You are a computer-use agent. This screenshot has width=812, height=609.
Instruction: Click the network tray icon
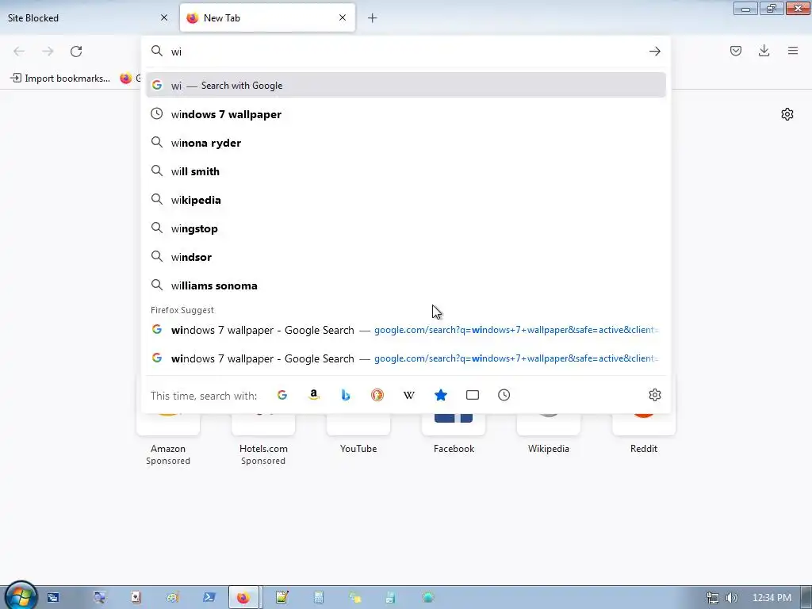coord(713,598)
